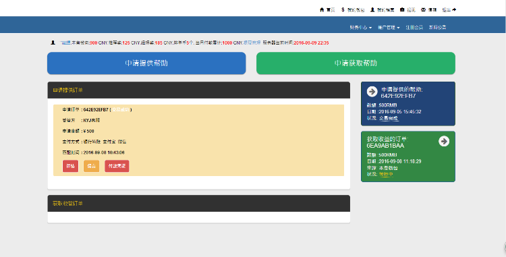
Task: Click the 500RMB amount in green card
Action: [387, 154]
